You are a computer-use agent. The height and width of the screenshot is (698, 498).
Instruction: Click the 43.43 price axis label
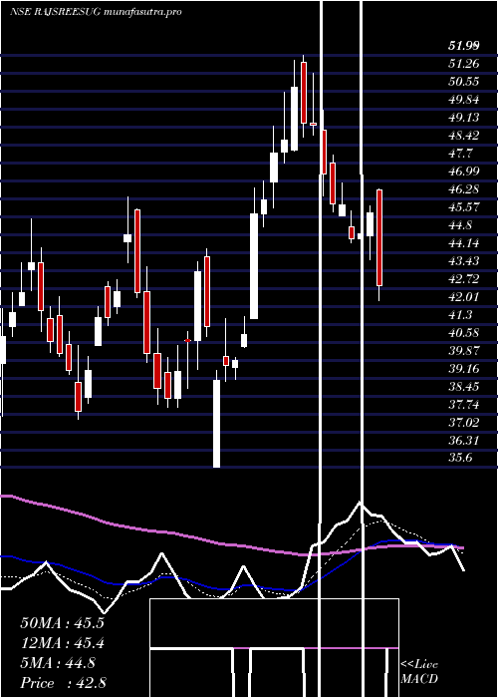(x=464, y=261)
